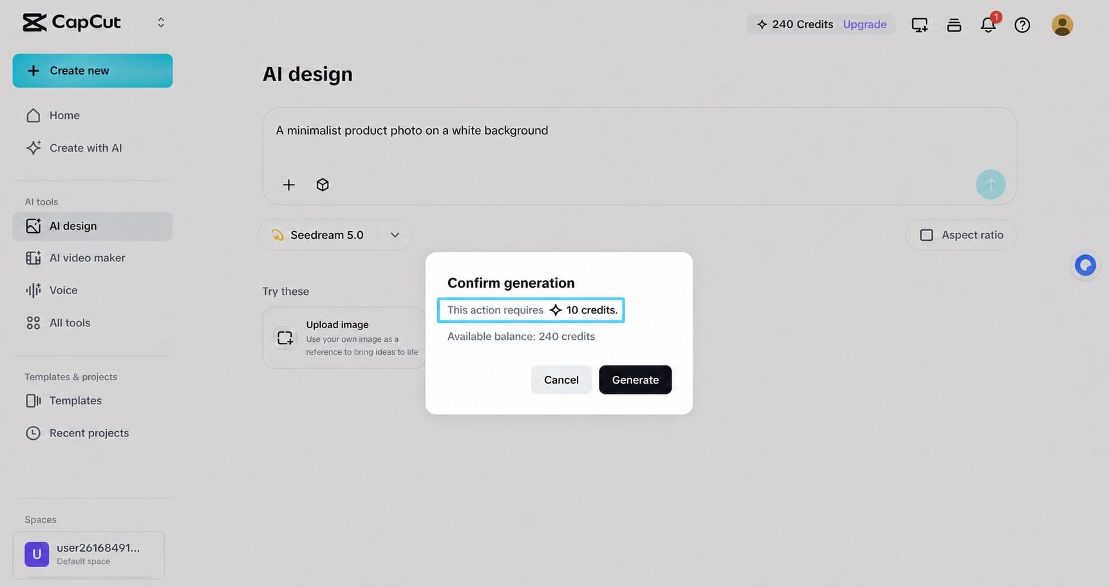Image resolution: width=1110 pixels, height=587 pixels.
Task: Click the Try these label
Action: [286, 292]
